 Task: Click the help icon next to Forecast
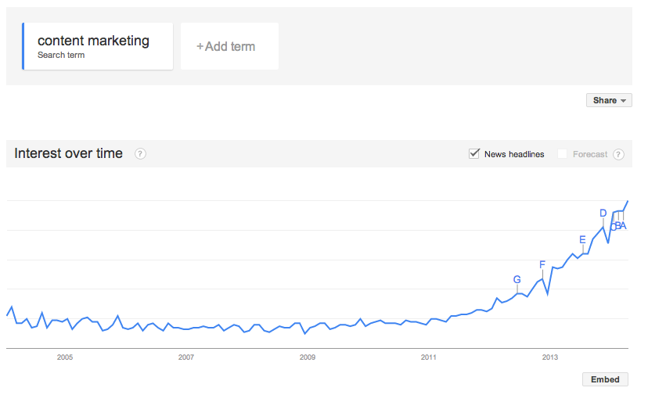coord(618,155)
